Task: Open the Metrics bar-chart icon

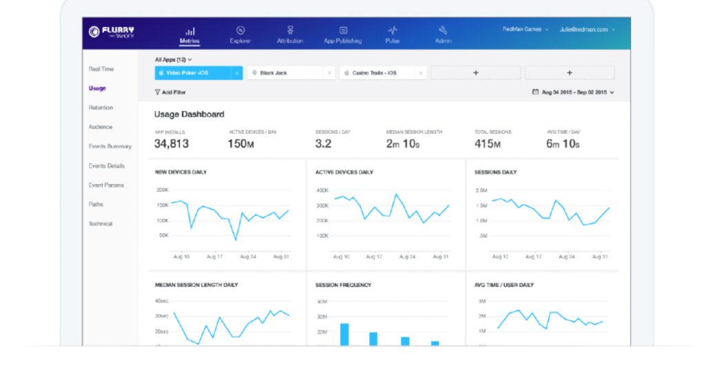Action: (x=190, y=31)
